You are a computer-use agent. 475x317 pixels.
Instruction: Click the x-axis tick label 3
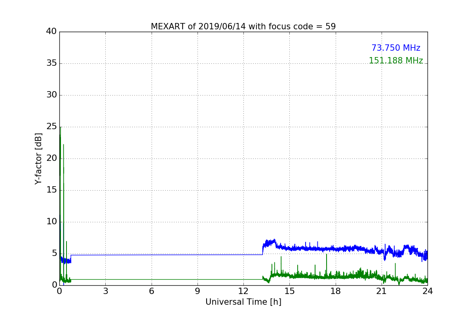105,291
